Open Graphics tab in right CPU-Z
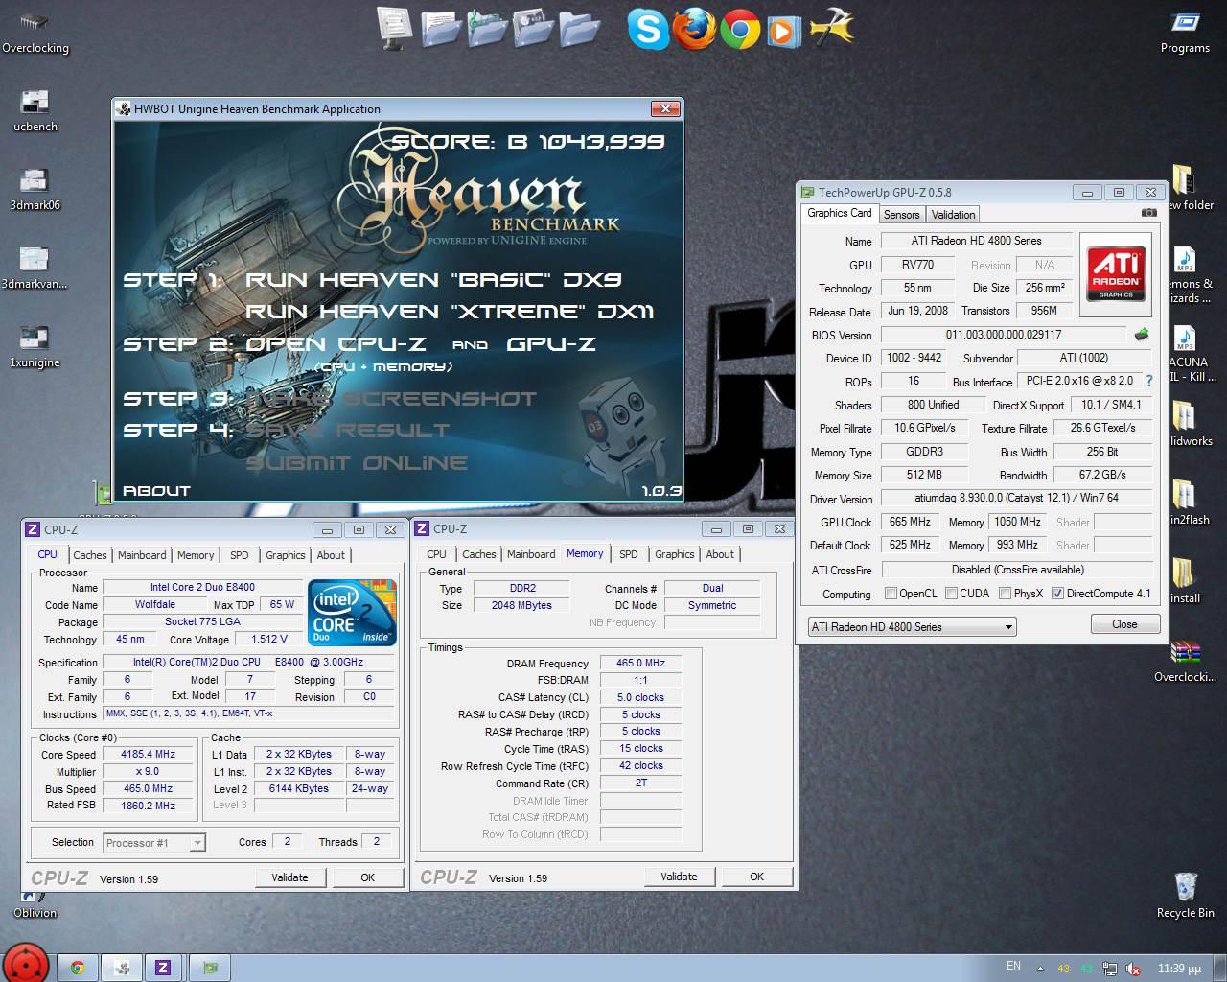Screen dimensions: 1227x982 pyautogui.click(x=675, y=554)
